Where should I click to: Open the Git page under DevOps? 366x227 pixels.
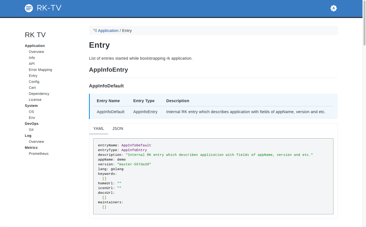[31, 130]
